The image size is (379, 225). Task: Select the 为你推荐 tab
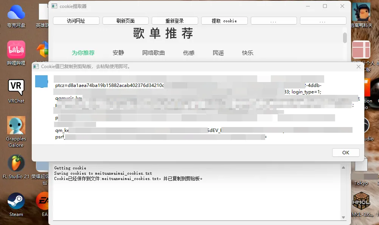click(x=83, y=53)
